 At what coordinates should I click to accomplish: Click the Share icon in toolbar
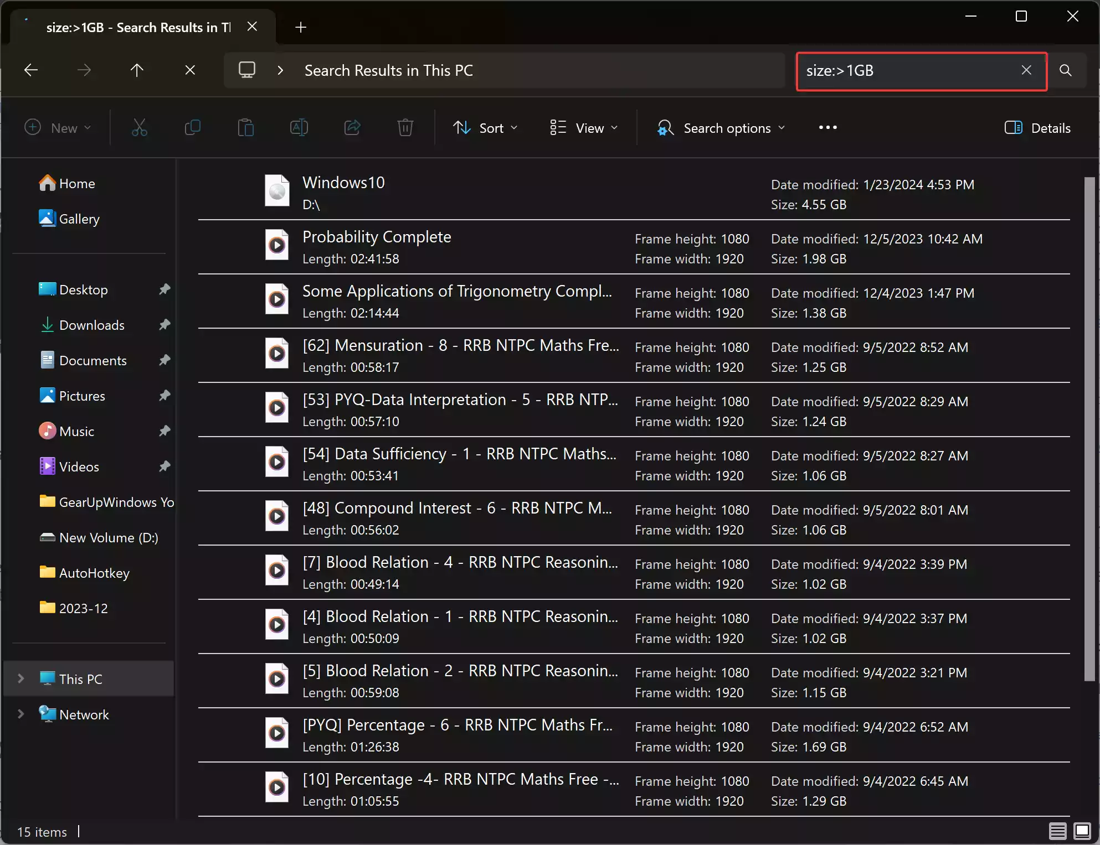[352, 128]
